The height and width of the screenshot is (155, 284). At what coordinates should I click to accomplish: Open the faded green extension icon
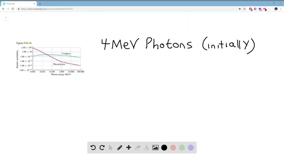[x=270, y=9]
